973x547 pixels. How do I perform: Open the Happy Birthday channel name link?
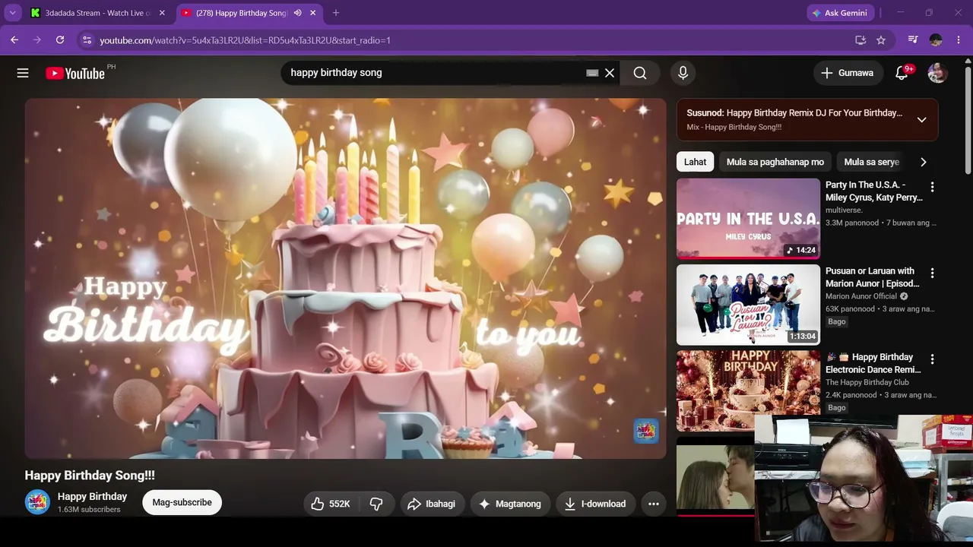[x=92, y=497]
